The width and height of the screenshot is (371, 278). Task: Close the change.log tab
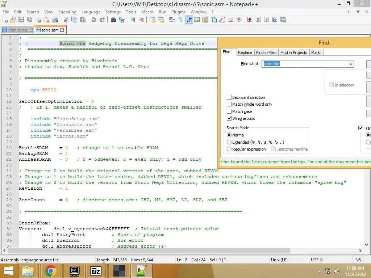[x=30, y=30]
